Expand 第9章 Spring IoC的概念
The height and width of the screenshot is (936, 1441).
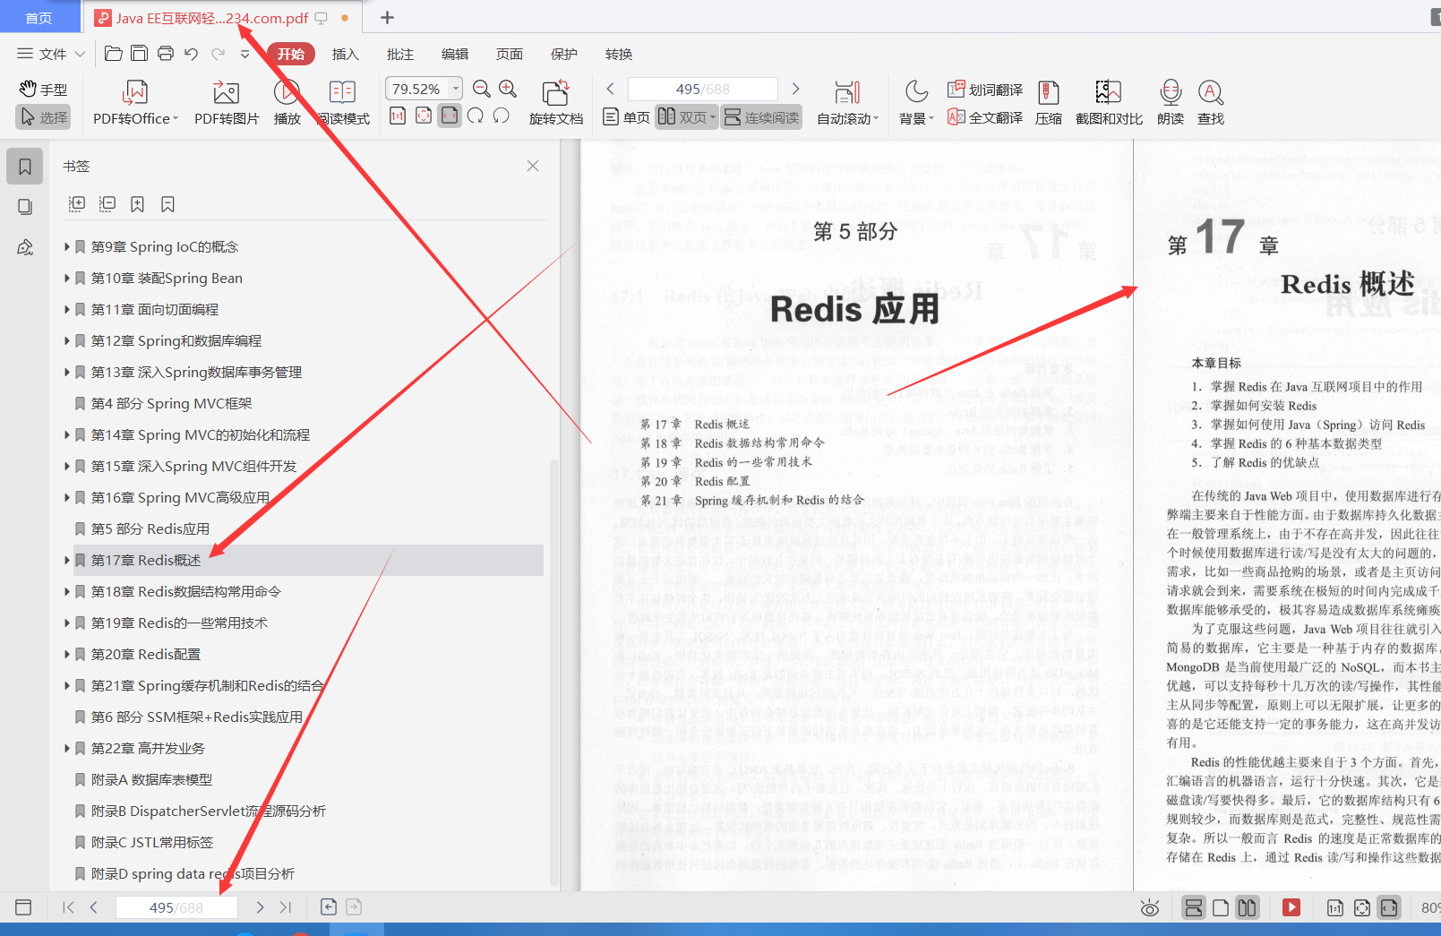(67, 247)
